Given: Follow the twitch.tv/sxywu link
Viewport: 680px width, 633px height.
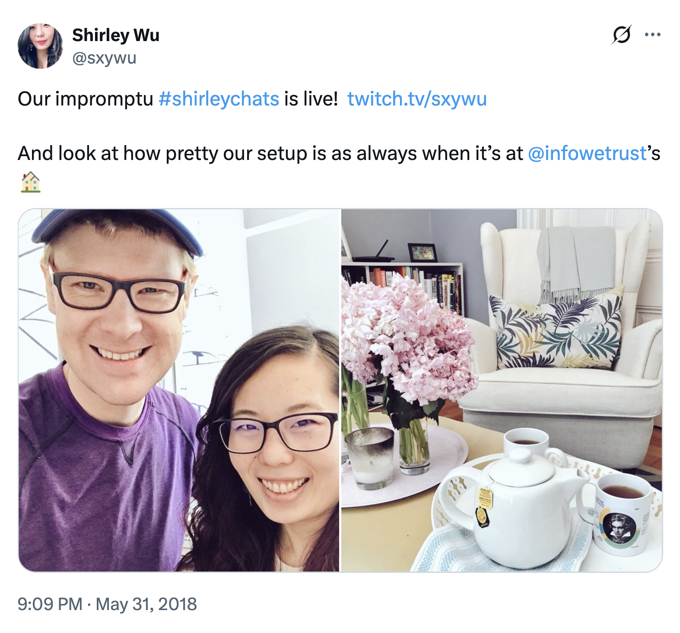Looking at the screenshot, I should [x=417, y=99].
